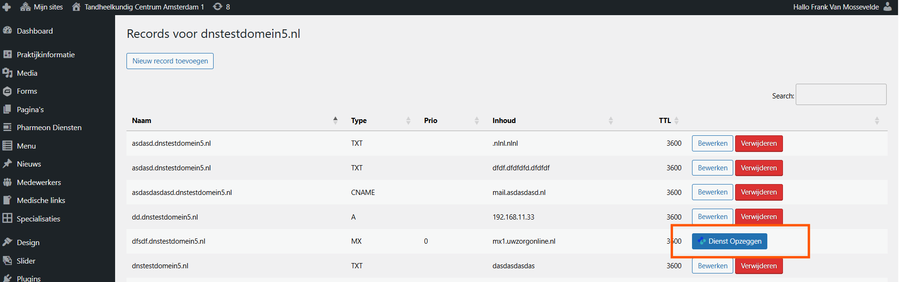Image resolution: width=899 pixels, height=282 pixels.
Task: Click Dienst Opzeggen for MX record
Action: (729, 241)
